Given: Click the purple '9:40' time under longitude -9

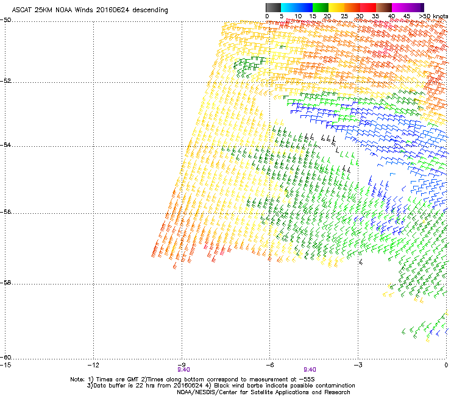Looking at the screenshot, I should point(183,370).
